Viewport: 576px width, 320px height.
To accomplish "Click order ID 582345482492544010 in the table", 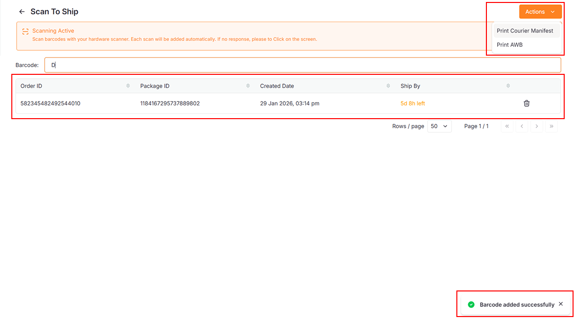I will pyautogui.click(x=50, y=103).
